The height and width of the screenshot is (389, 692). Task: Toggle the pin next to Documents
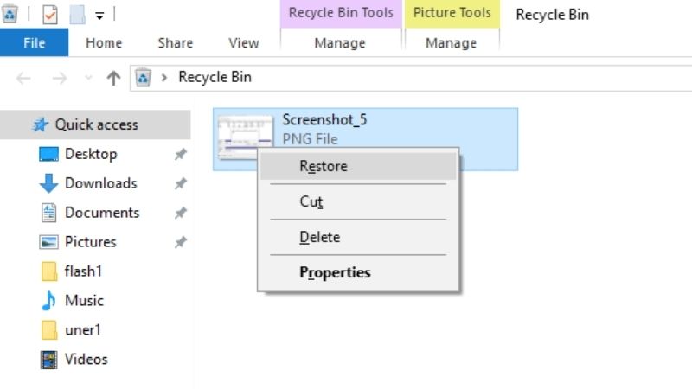tap(181, 213)
